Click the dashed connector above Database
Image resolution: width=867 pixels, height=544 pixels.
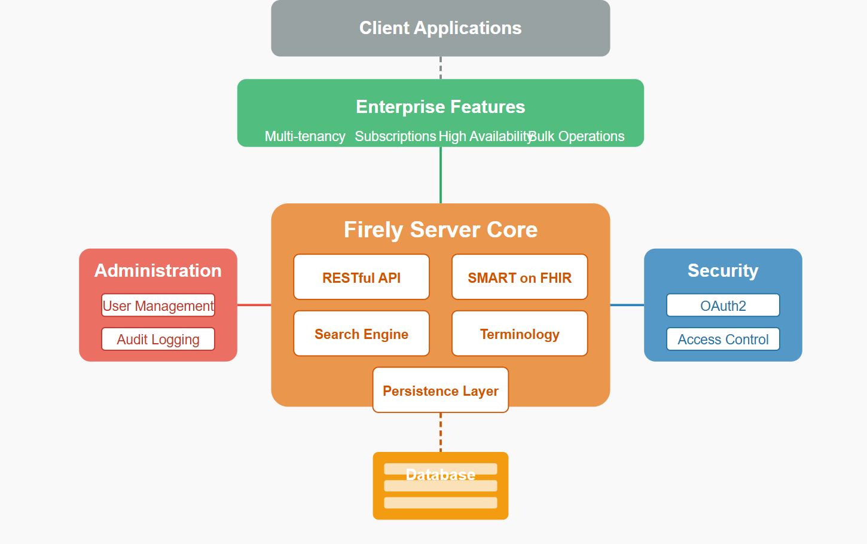tap(441, 432)
